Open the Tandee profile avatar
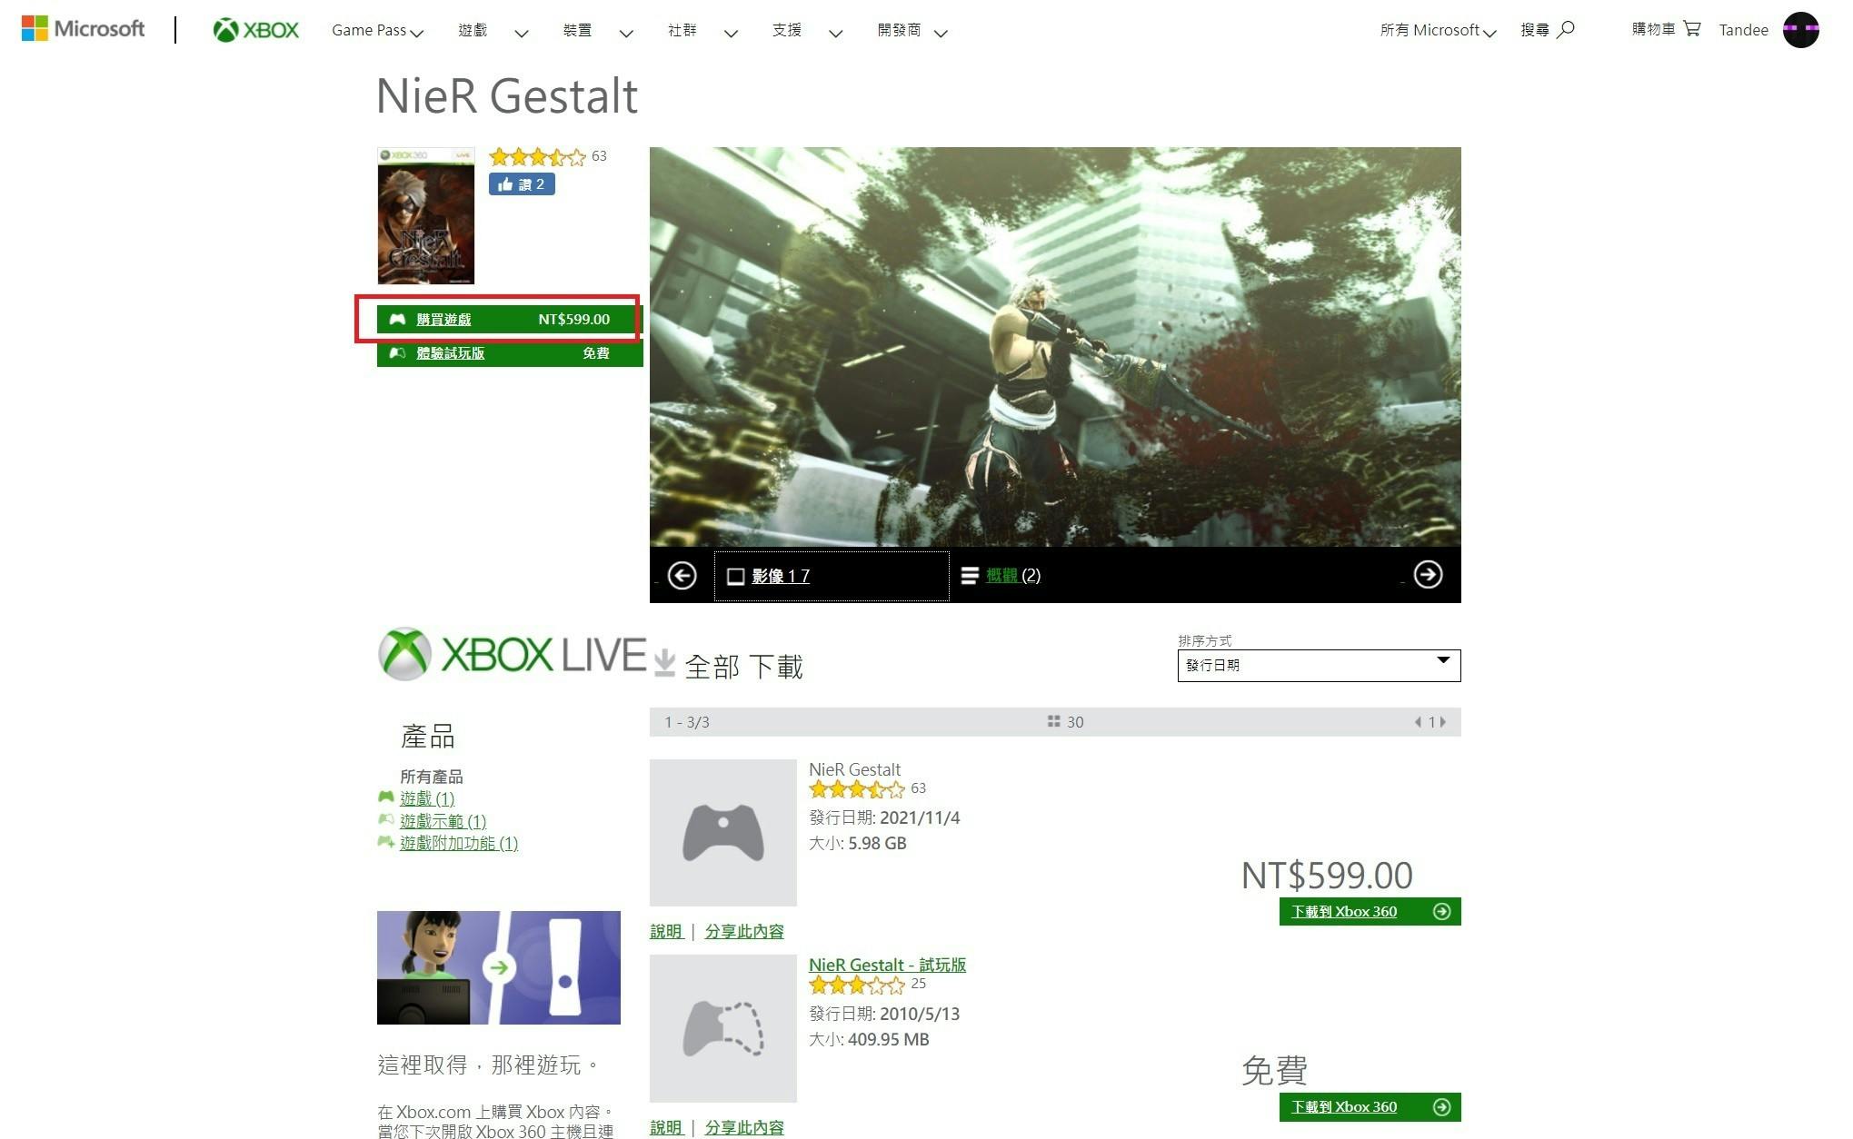 coord(1800,30)
